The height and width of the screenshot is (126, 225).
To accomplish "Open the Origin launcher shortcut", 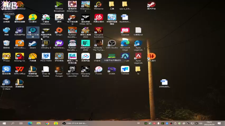I will click(x=59, y=31).
